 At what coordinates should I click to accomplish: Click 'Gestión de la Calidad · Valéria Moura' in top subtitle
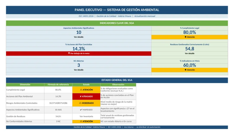click(x=114, y=16)
